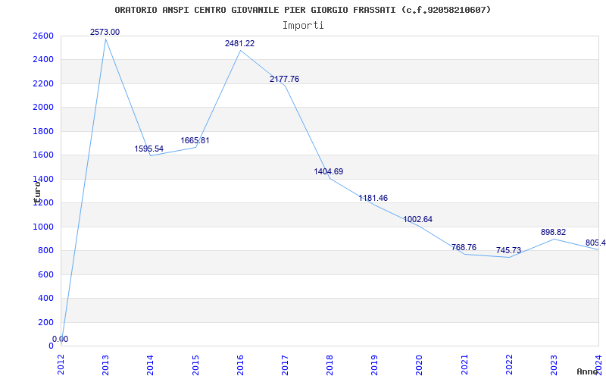Click the 1002.64 data label
606x379 pixels.
point(418,220)
